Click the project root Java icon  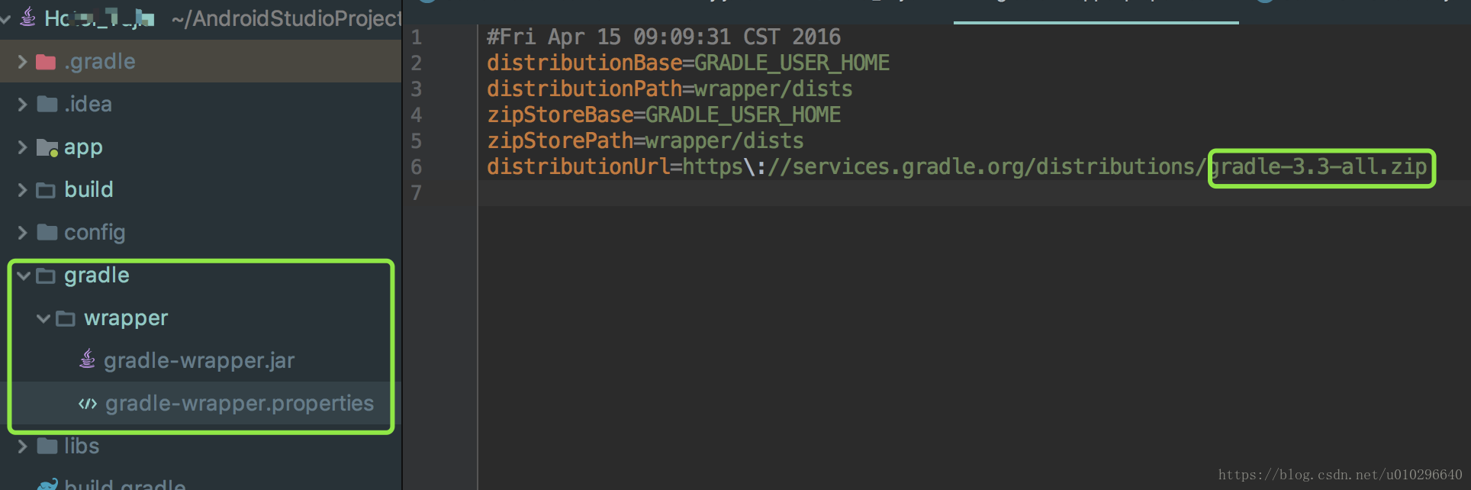[27, 17]
